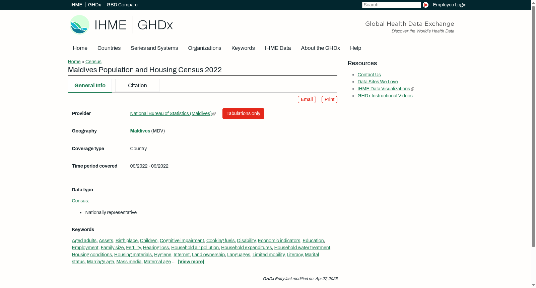Open the Education keyword
536x288 pixels.
313,241
